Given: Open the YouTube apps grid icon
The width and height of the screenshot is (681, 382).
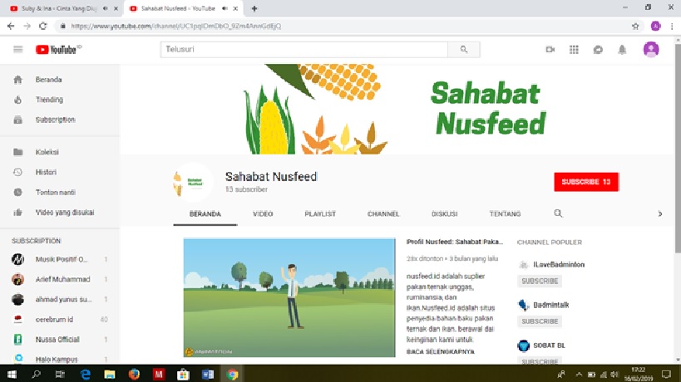Looking at the screenshot, I should coord(575,50).
